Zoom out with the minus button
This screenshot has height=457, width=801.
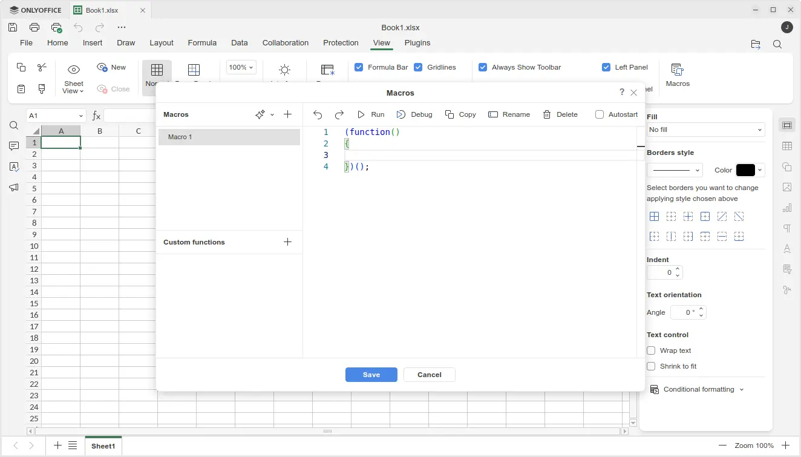(x=722, y=445)
